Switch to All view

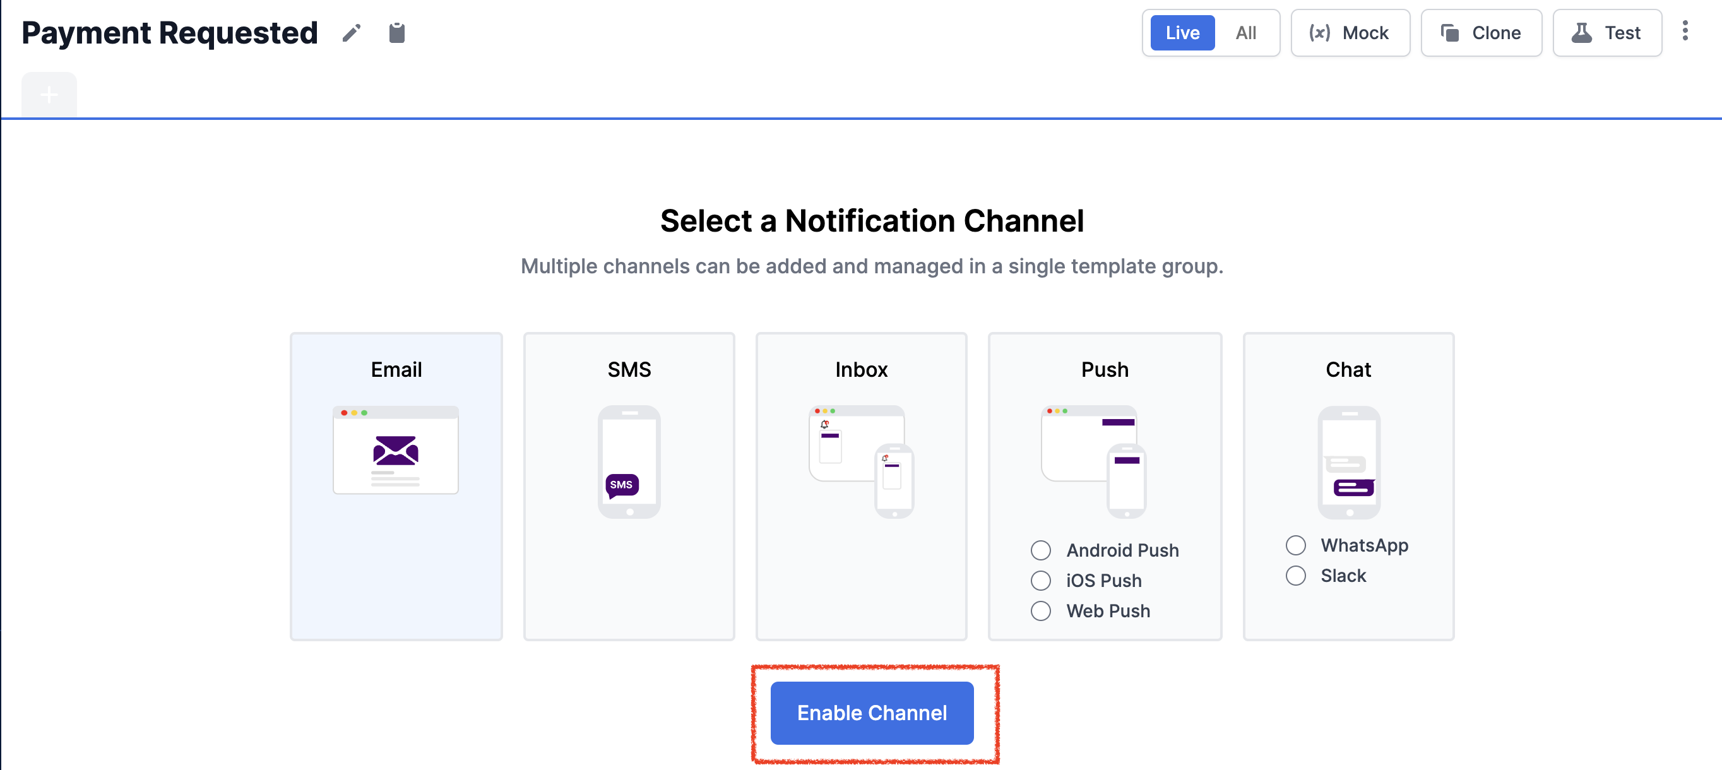pyautogui.click(x=1245, y=33)
